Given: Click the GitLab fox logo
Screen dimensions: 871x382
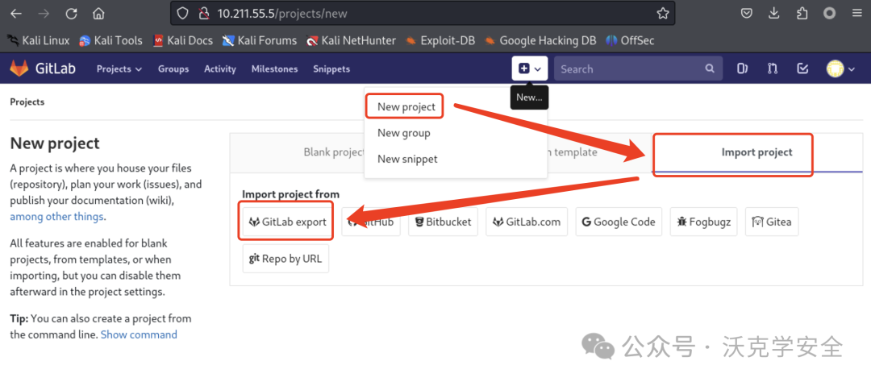Looking at the screenshot, I should point(19,69).
